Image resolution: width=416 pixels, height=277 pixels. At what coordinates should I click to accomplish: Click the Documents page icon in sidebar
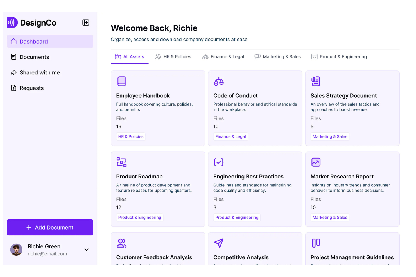pyautogui.click(x=13, y=57)
